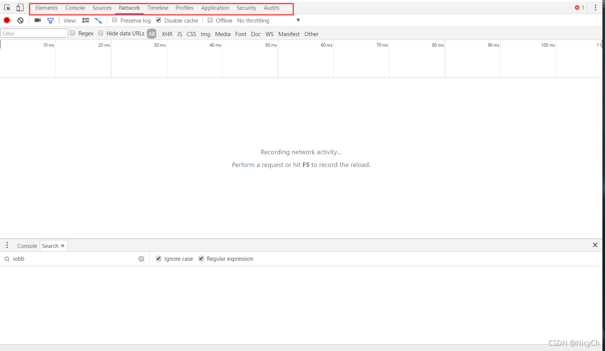605x351 pixels.
Task: Switch to the Profiles tab
Action: pos(184,8)
